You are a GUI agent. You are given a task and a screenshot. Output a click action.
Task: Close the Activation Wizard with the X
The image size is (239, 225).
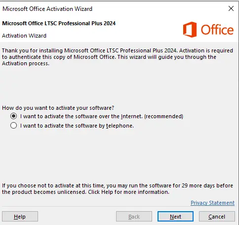pyautogui.click(x=231, y=8)
